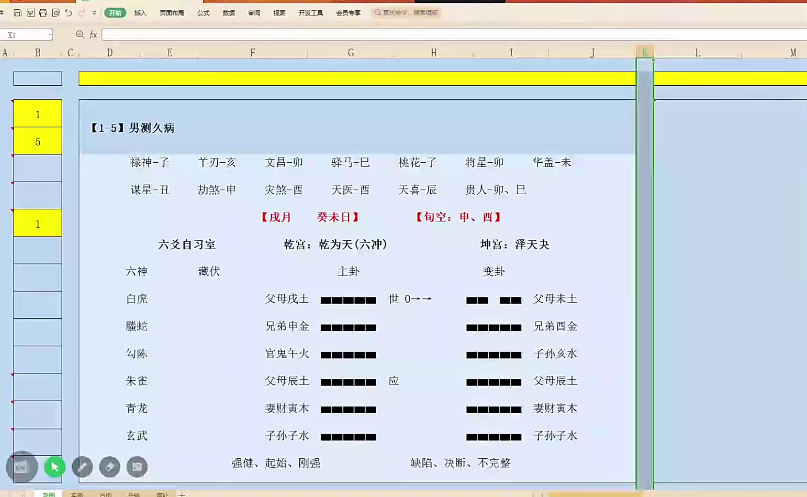The width and height of the screenshot is (807, 497).
Task: Click the 会员专享 (Member Exclusive) tab
Action: pos(348,13)
